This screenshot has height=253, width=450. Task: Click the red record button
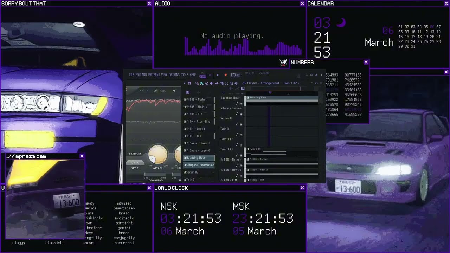coord(226,75)
